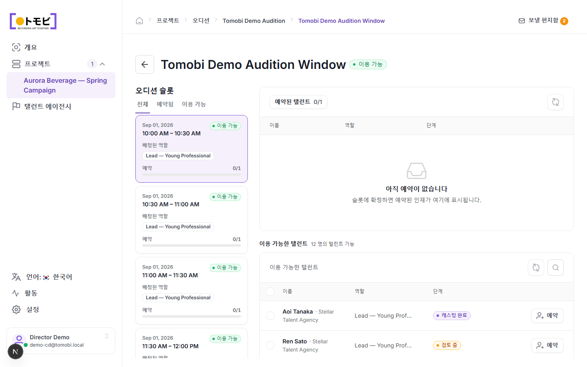Screen dimensions: 587x367
Task: Open 개요 in the sidebar
Action: tap(61, 47)
